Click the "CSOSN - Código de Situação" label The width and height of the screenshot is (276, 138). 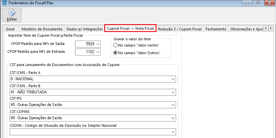pyautogui.click(x=63, y=125)
